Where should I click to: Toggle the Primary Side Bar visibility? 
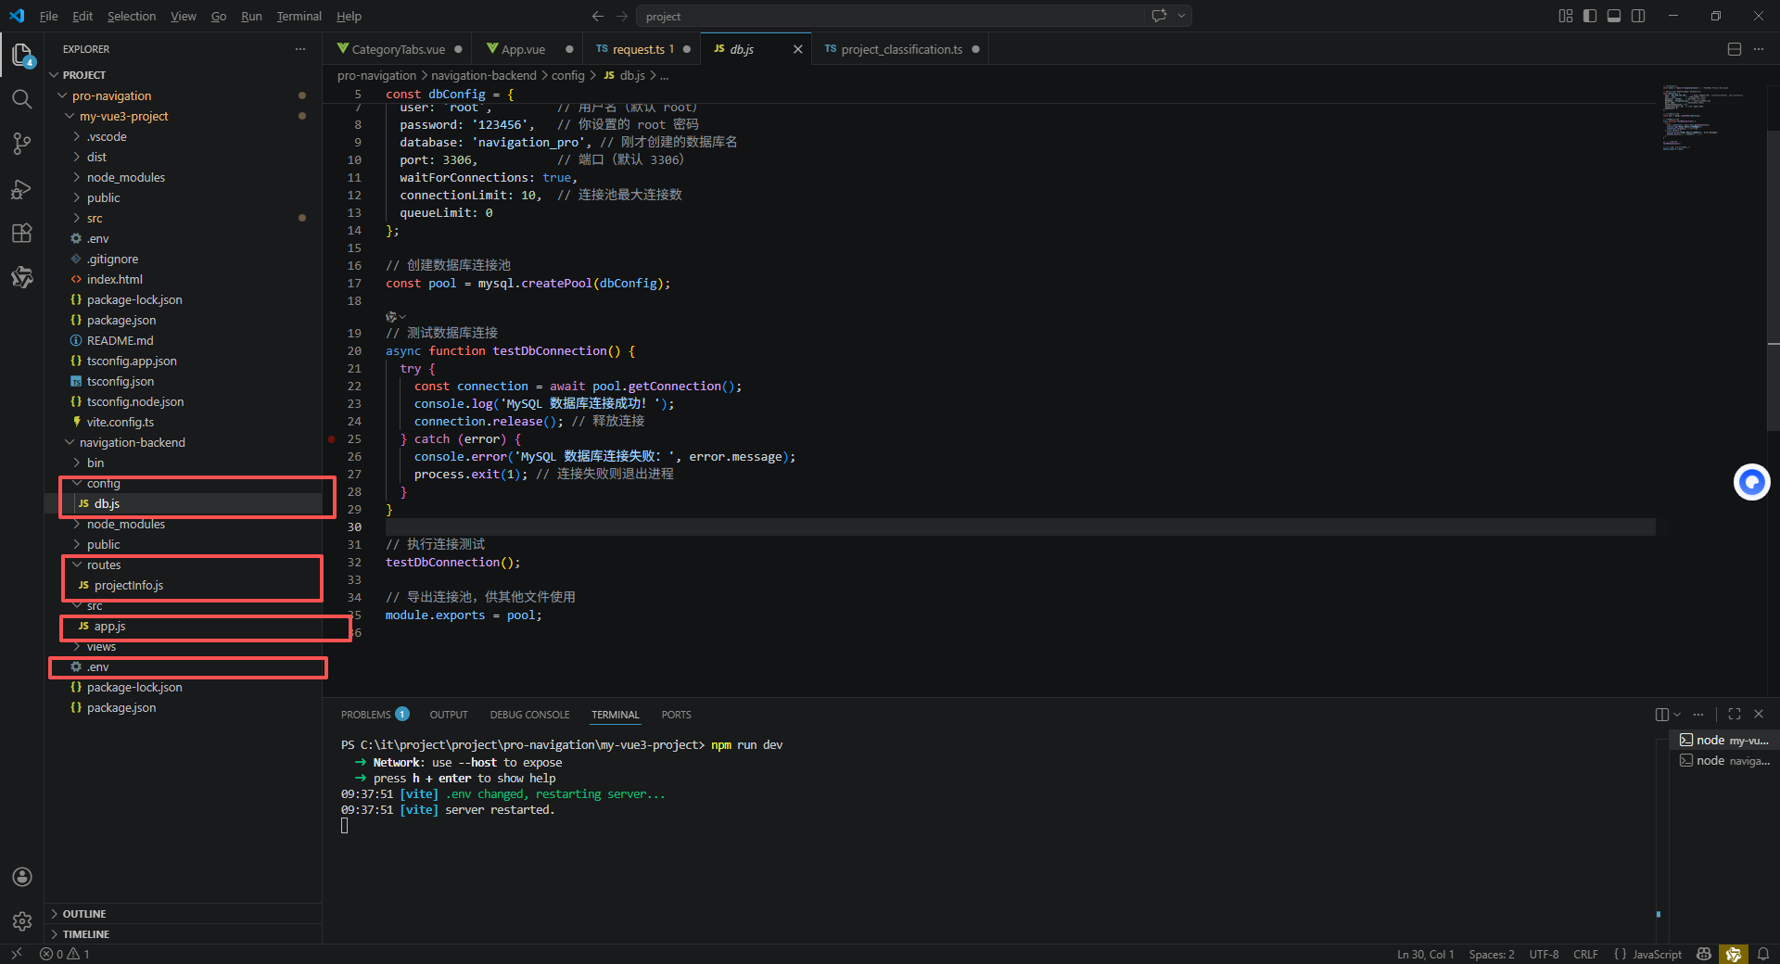(x=1590, y=16)
